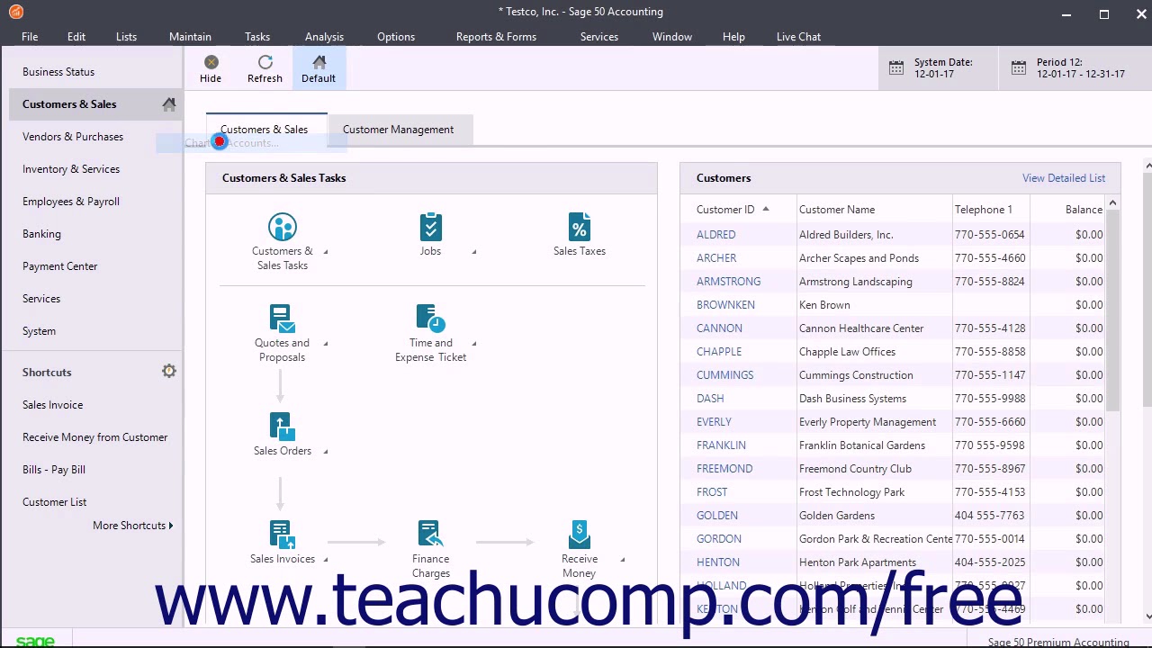Open the Maintain menu
This screenshot has width=1152, height=648.
[x=190, y=37]
